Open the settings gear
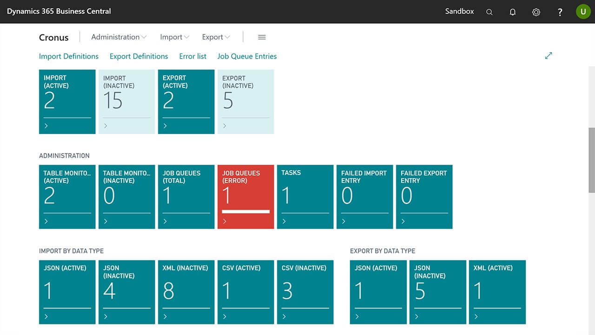This screenshot has height=335, width=595. [x=536, y=12]
